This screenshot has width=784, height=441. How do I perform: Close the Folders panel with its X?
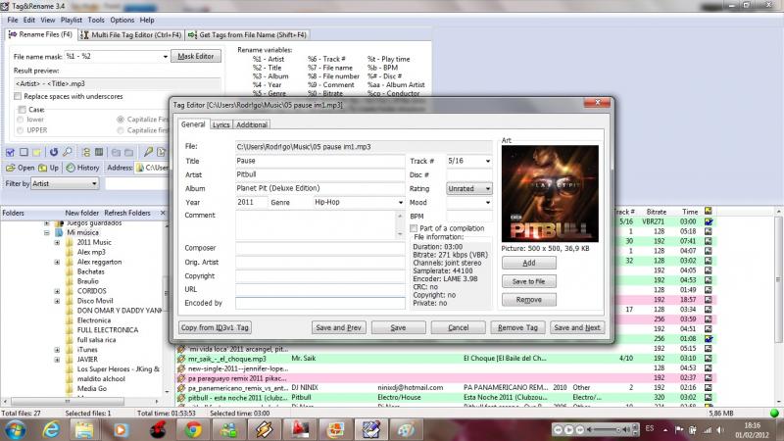point(161,213)
